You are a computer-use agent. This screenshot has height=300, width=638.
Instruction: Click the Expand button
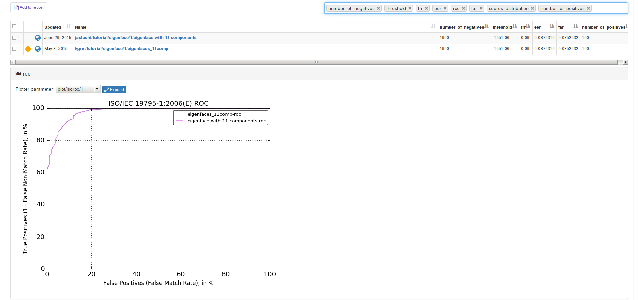point(114,90)
